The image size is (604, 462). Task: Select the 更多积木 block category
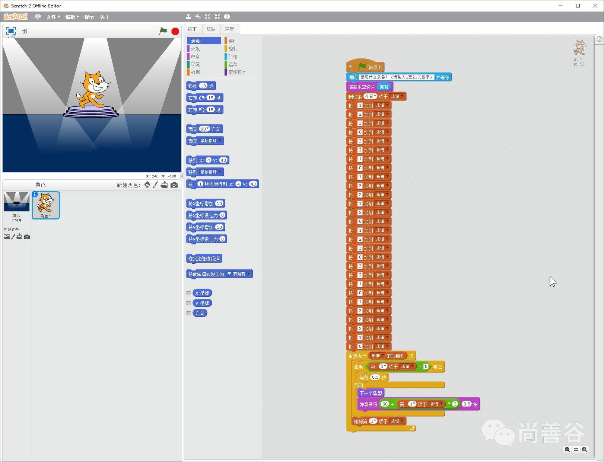(x=241, y=72)
